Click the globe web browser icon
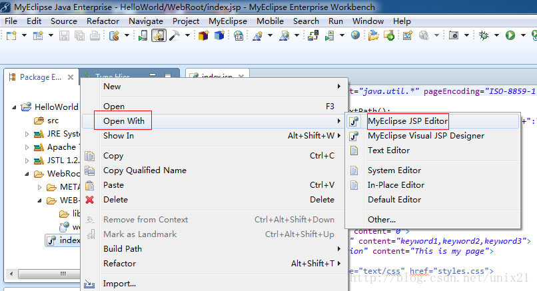Viewport: 537px width, 291px height. 356,35
